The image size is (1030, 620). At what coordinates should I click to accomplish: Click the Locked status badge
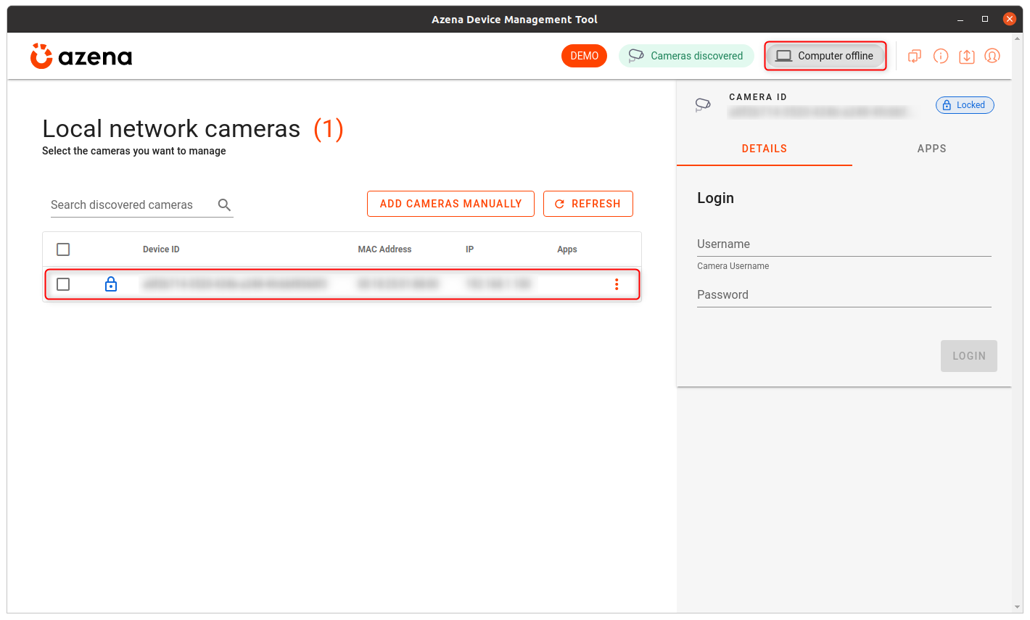(965, 105)
